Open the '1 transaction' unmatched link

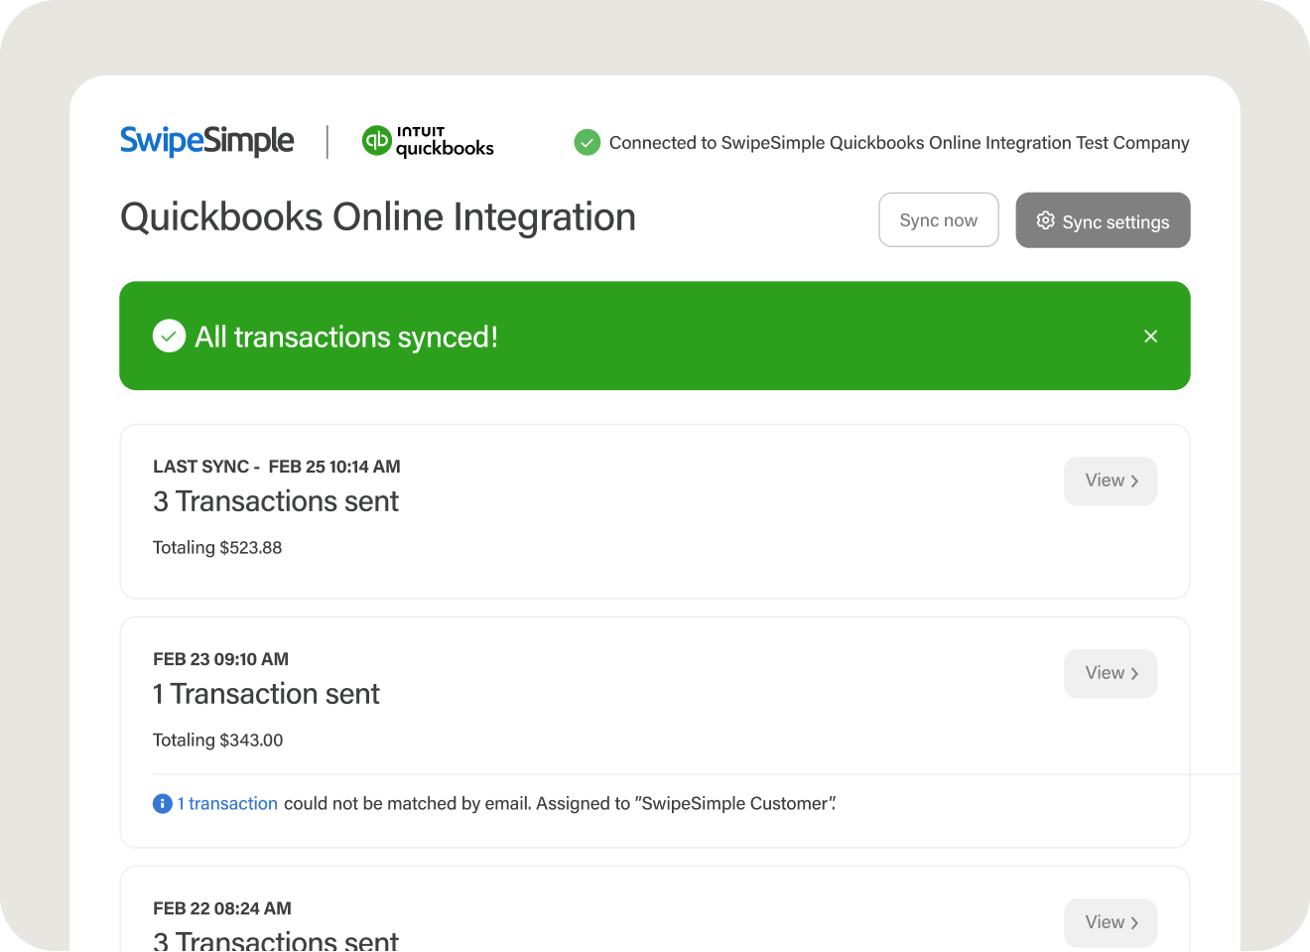tap(227, 804)
